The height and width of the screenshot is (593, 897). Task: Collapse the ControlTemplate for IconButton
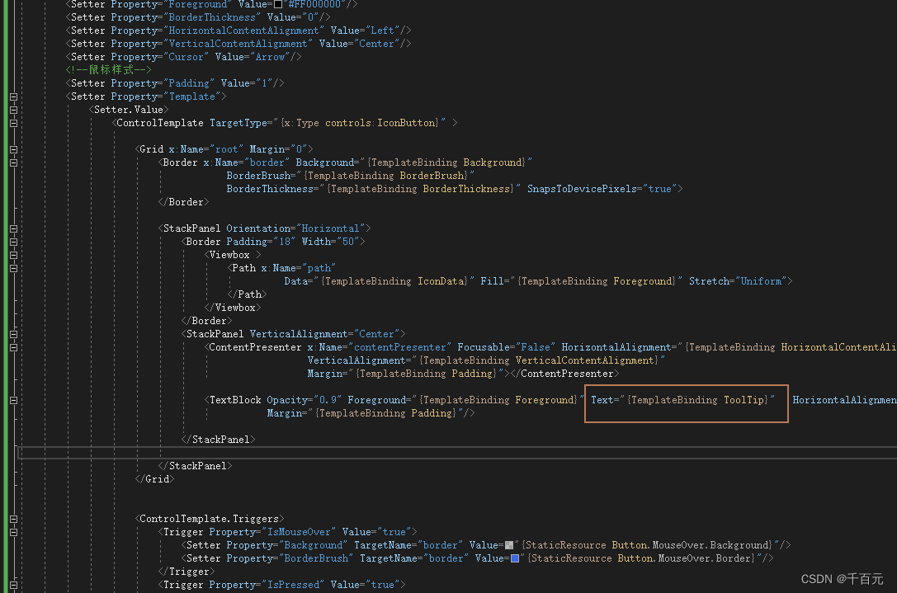pyautogui.click(x=13, y=122)
